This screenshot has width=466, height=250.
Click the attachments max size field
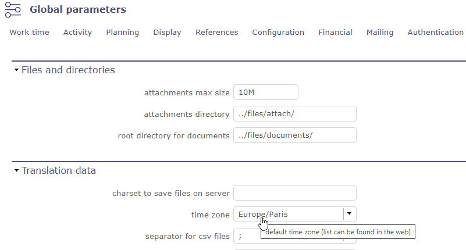pyautogui.click(x=265, y=92)
